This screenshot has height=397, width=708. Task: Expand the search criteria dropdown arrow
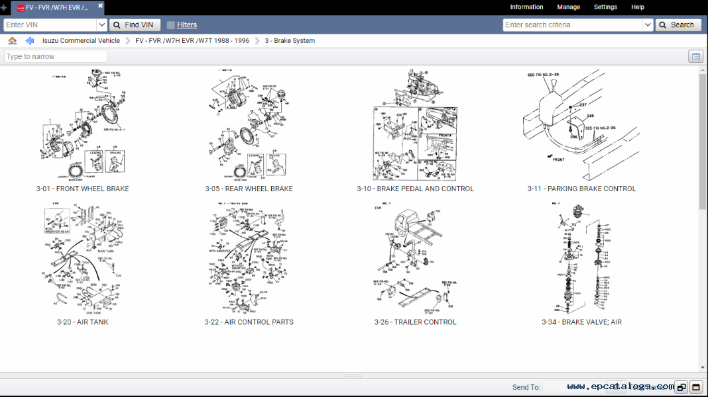pyautogui.click(x=648, y=24)
